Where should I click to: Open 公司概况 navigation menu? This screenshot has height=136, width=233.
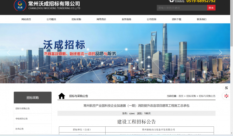coord(51,19)
